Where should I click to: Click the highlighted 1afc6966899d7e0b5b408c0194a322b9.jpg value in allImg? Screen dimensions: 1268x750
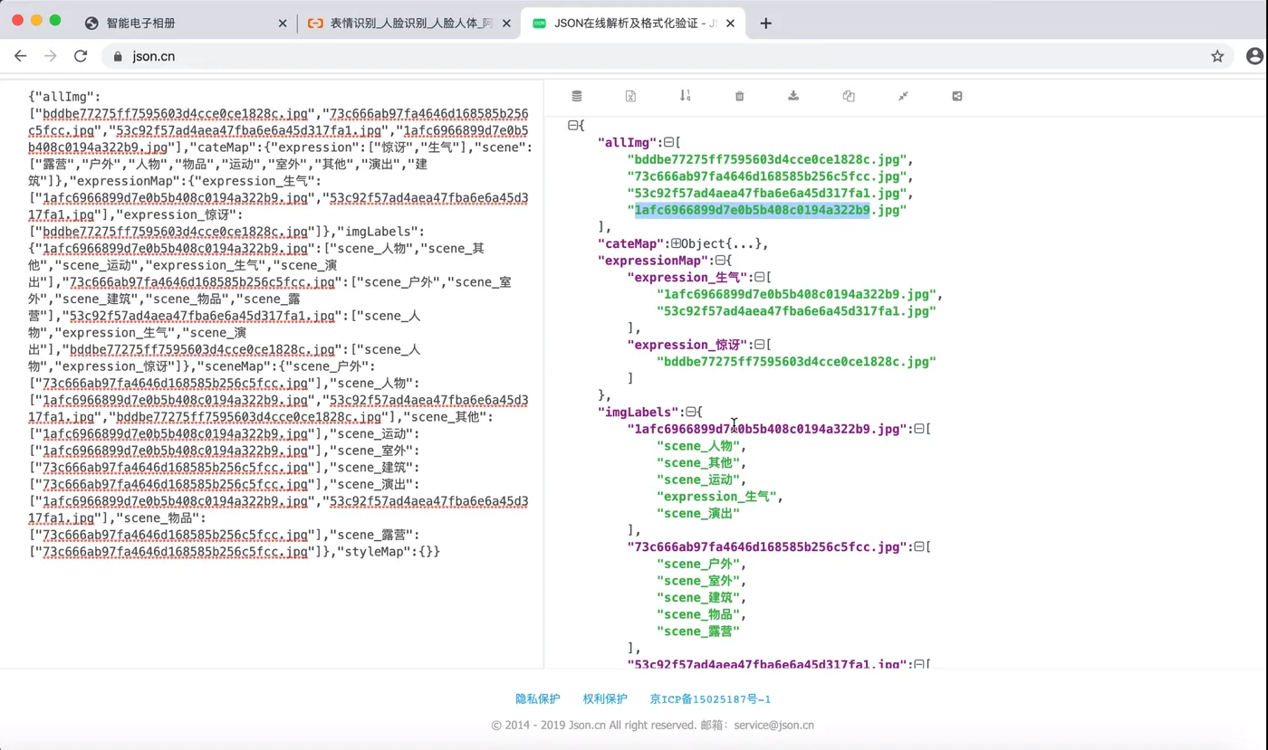[x=767, y=210]
